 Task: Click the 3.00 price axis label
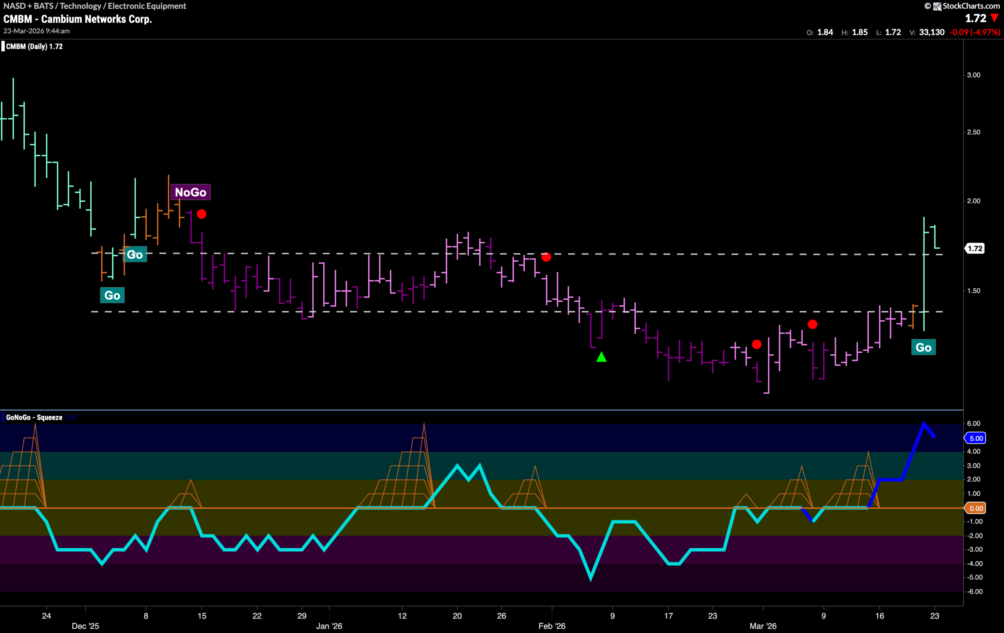(x=974, y=75)
